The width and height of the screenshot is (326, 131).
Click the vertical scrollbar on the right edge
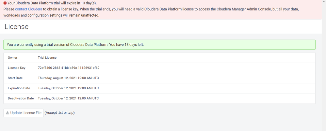point(324,65)
